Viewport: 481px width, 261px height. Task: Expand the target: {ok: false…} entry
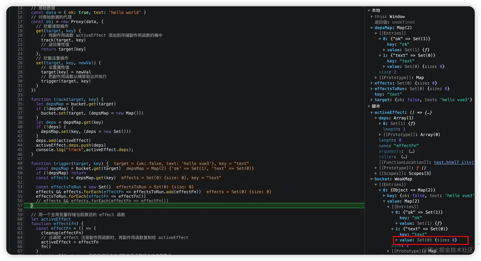372,100
